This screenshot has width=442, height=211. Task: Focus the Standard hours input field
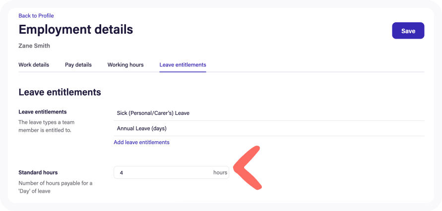[x=164, y=172]
